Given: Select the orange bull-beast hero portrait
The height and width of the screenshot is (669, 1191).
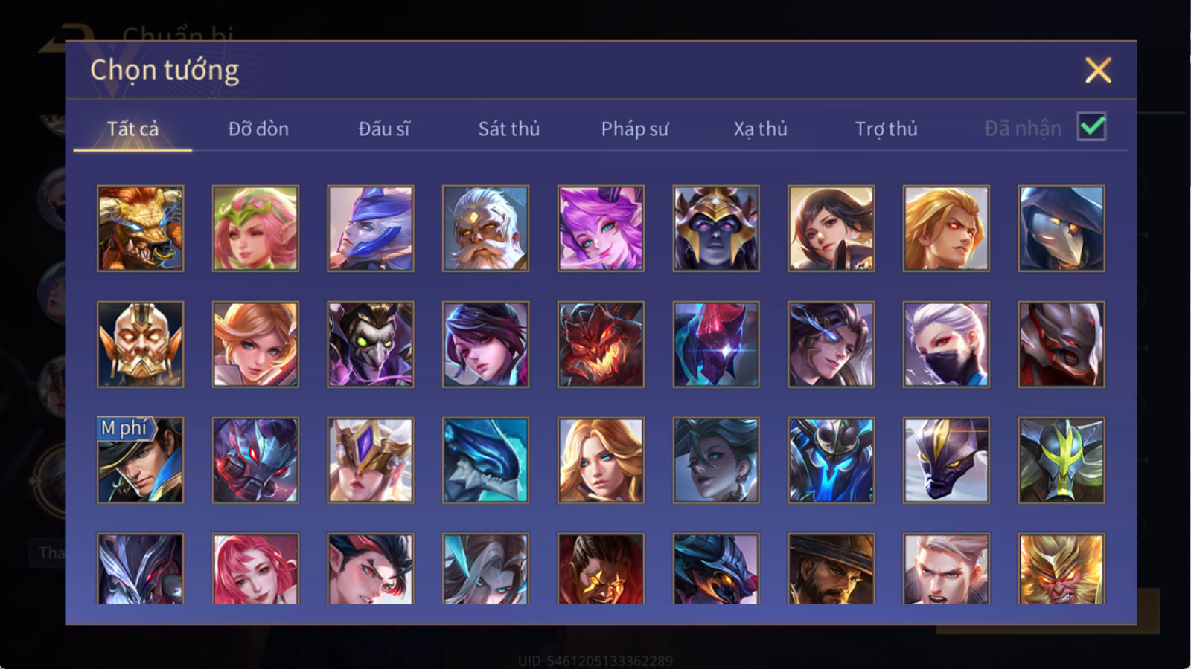Looking at the screenshot, I should point(140,228).
